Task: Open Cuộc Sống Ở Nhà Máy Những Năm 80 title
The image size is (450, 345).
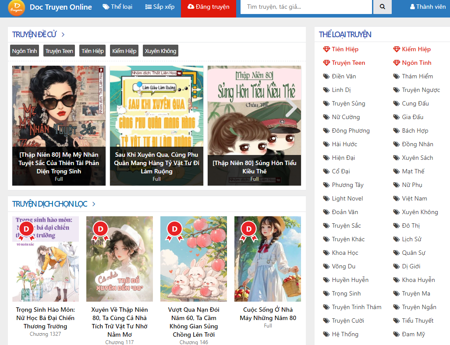Action: point(268,314)
